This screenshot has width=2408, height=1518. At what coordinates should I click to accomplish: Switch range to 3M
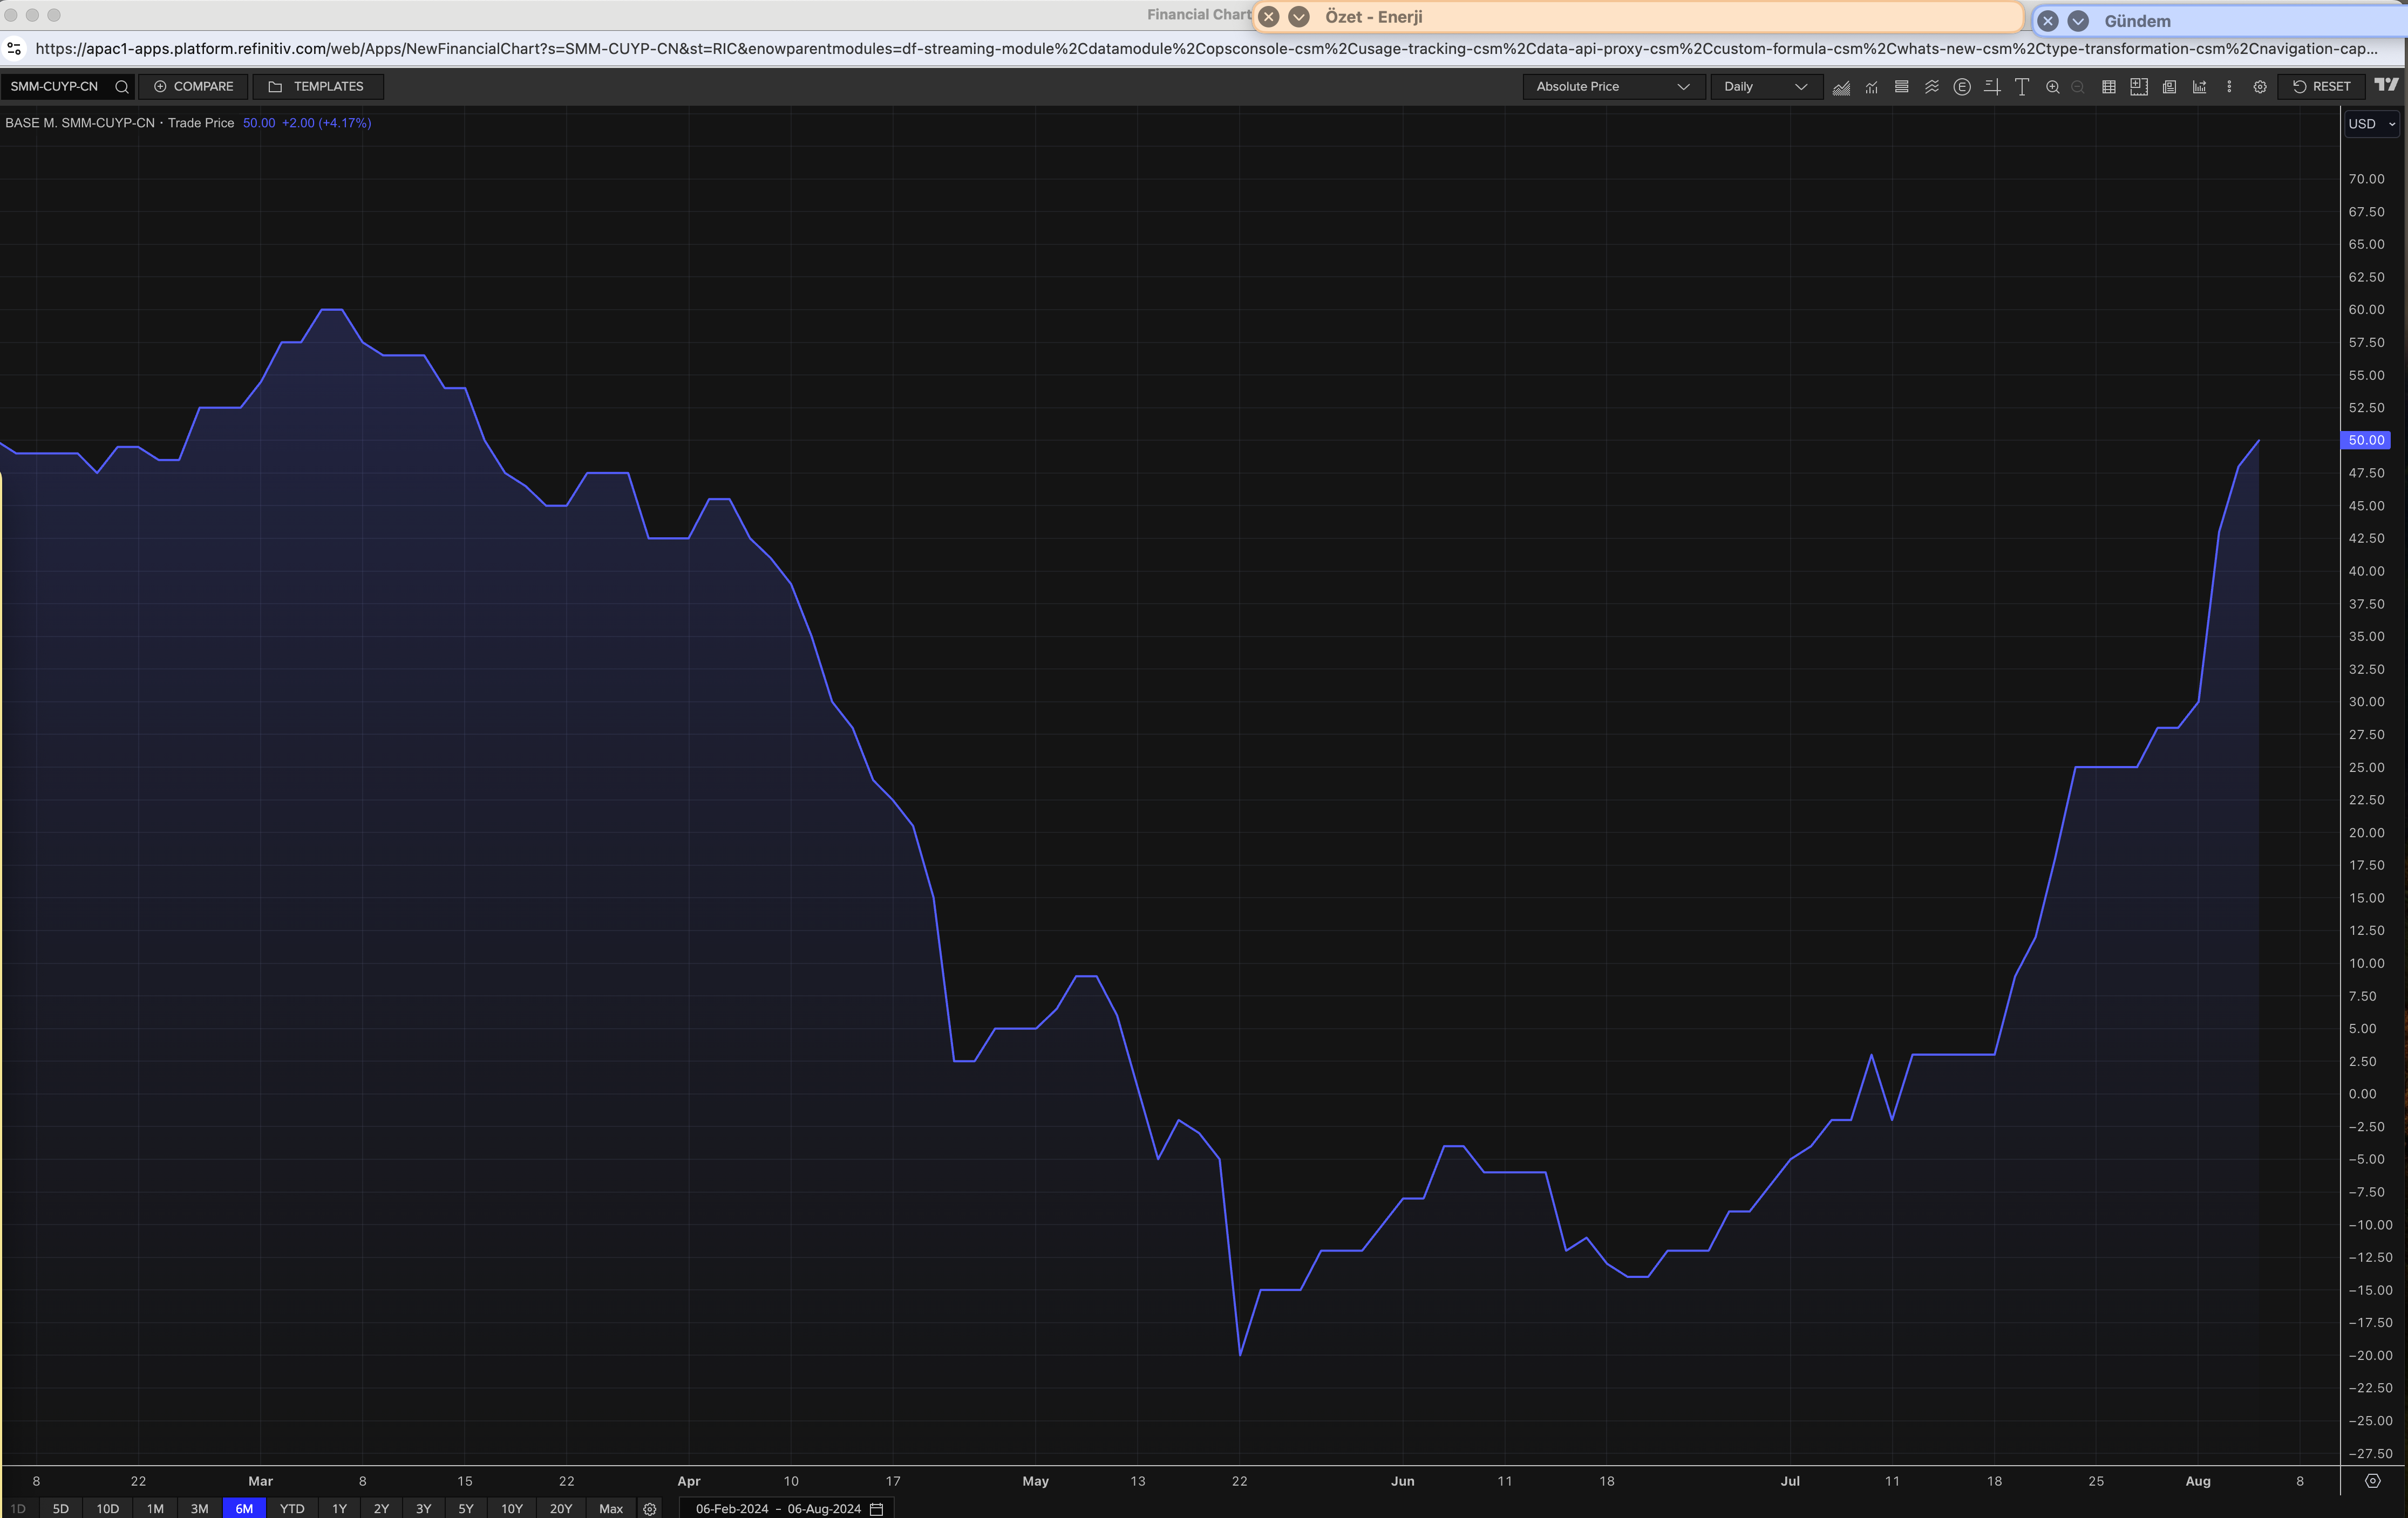click(x=199, y=1508)
